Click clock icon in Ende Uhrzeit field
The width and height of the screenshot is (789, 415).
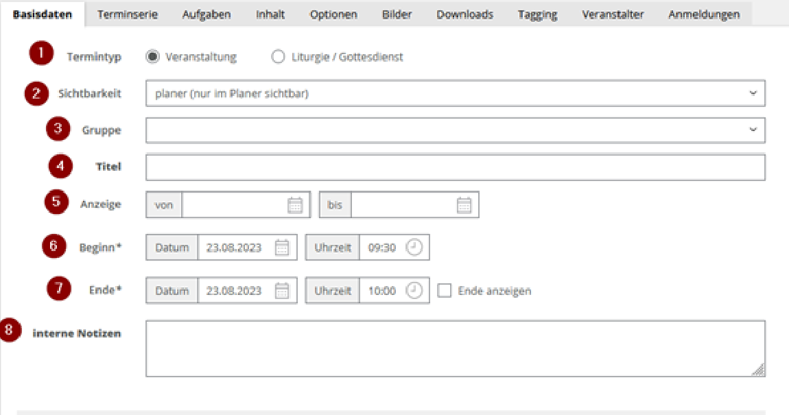(414, 291)
